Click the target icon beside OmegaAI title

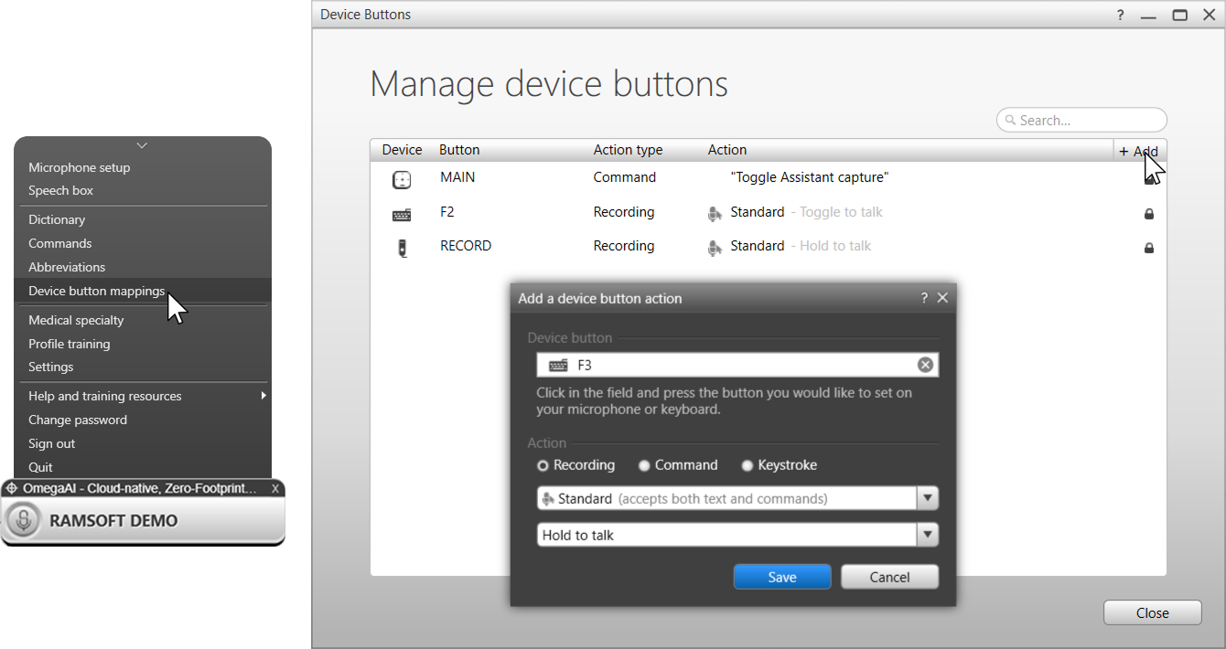pyautogui.click(x=12, y=488)
